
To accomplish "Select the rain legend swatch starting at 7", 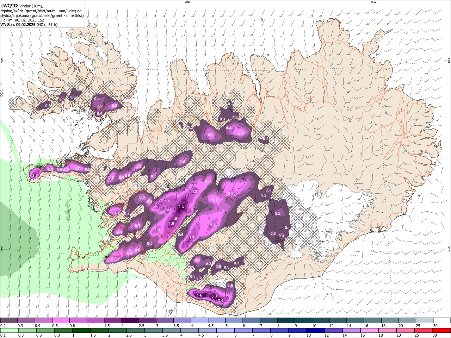I will pos(262,331).
